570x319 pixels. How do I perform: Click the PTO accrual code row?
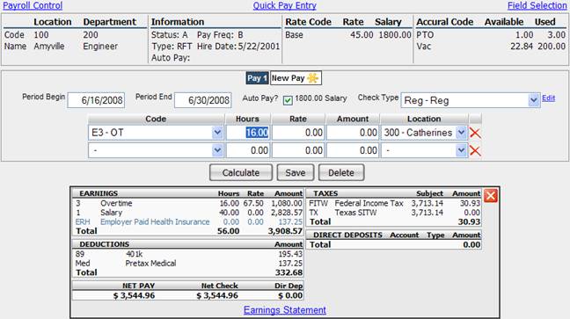pos(491,35)
